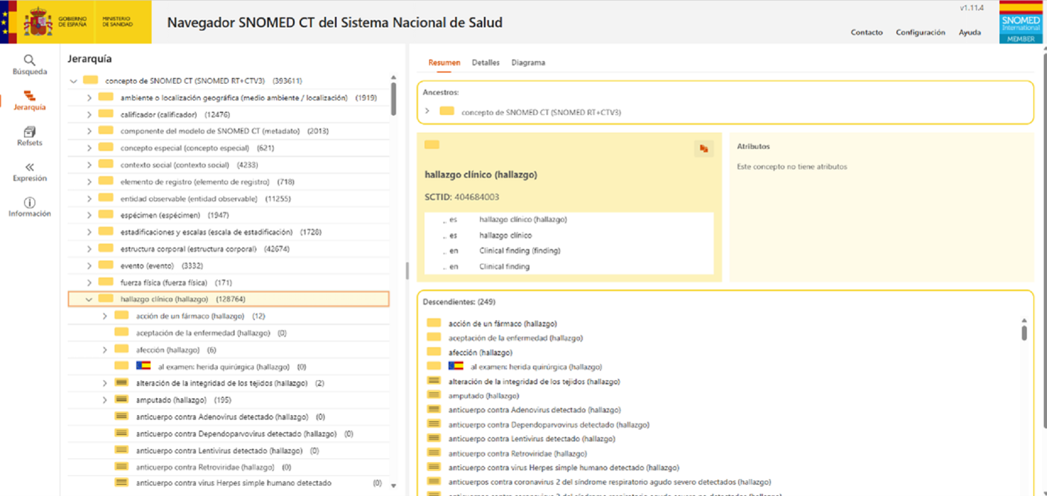Click 'Este concepto no tiene atributos' text
The image size is (1047, 496).
pyautogui.click(x=792, y=166)
